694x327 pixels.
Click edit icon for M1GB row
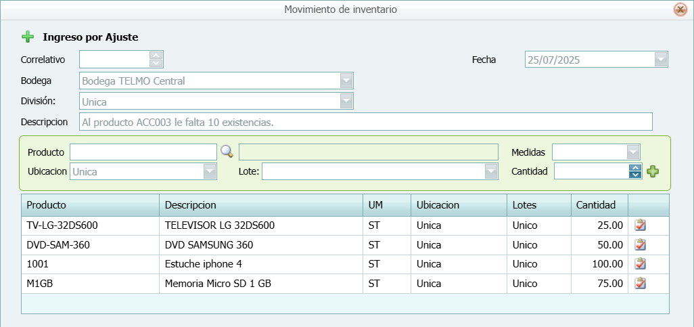[640, 284]
